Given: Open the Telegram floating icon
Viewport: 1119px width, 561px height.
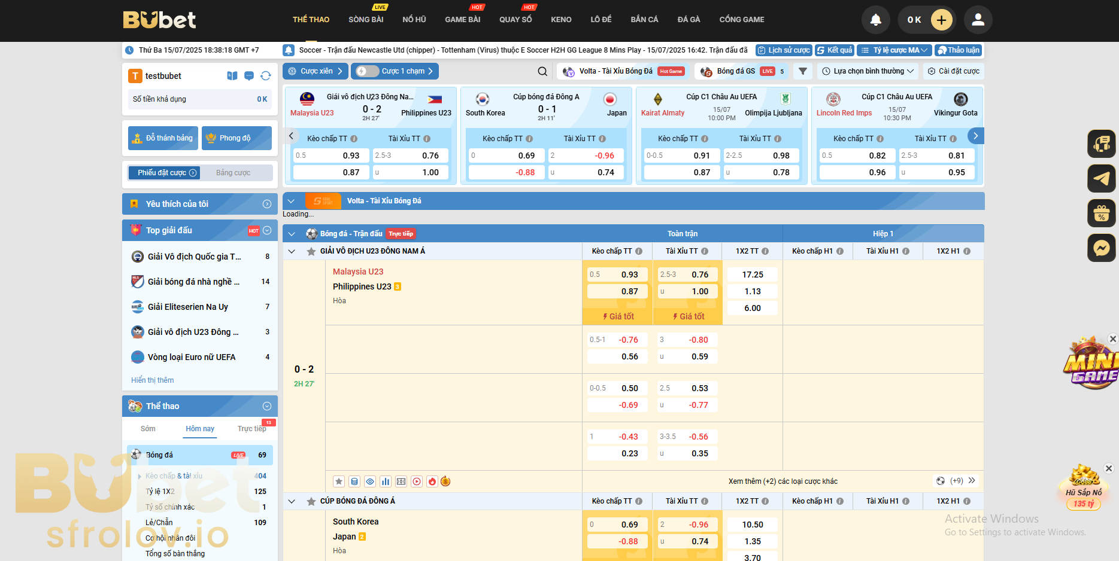Looking at the screenshot, I should [1101, 178].
